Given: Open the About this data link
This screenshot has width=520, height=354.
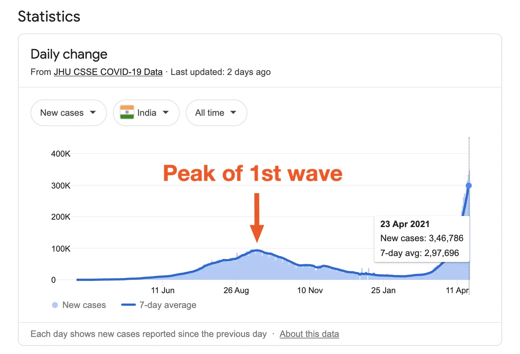Looking at the screenshot, I should click(309, 334).
